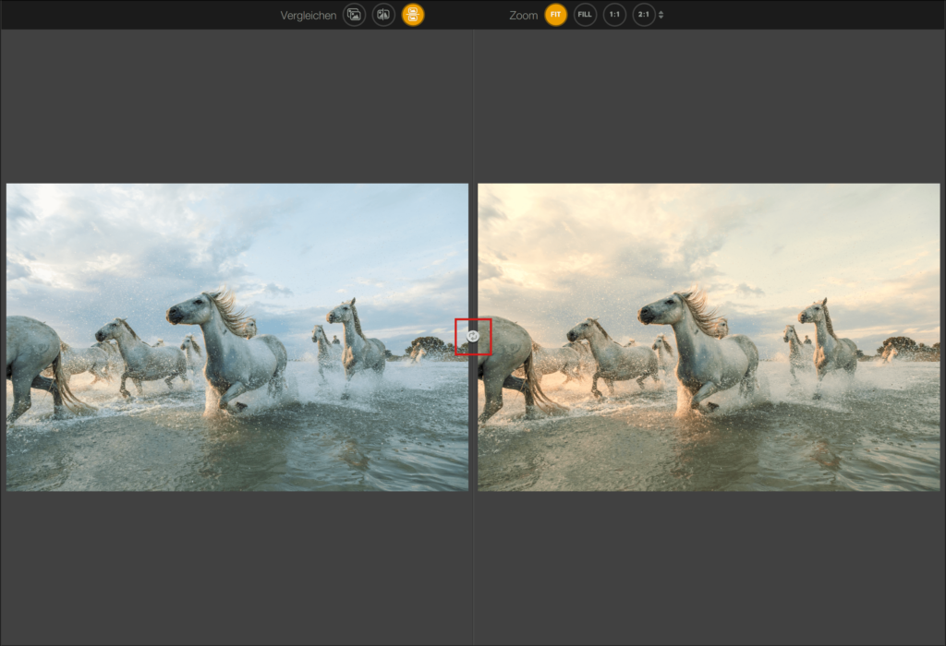Set zoom level to 2:1
The height and width of the screenshot is (646, 946).
point(644,15)
